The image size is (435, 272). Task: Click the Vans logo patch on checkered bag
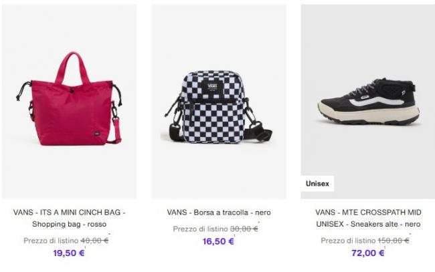tap(212, 86)
